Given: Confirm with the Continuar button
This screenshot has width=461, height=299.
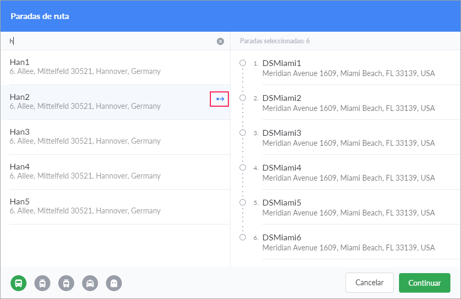Looking at the screenshot, I should pos(424,283).
